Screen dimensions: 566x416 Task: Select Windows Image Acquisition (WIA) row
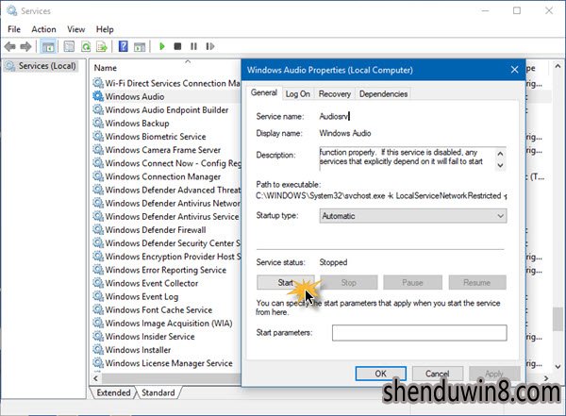coord(166,324)
